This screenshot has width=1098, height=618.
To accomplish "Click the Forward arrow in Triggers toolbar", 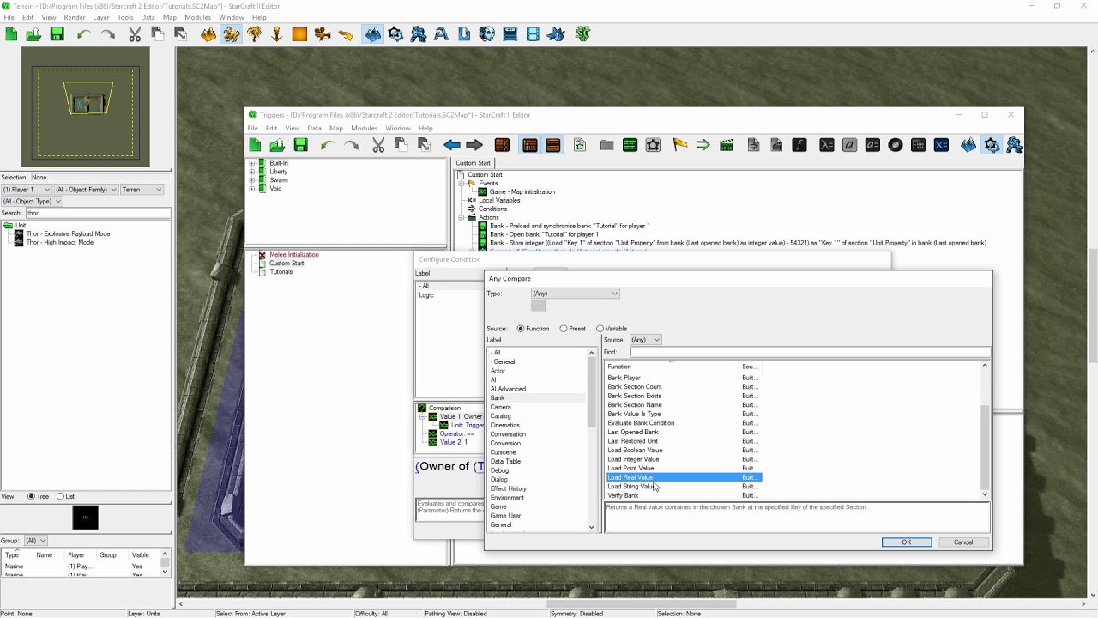I will point(474,145).
